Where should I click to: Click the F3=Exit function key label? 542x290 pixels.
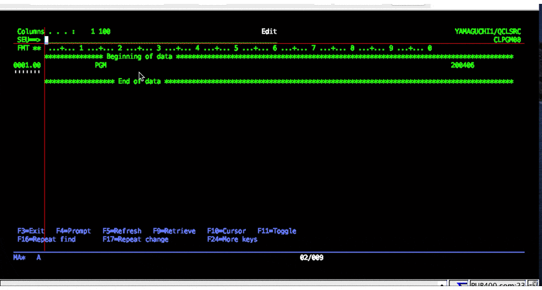31,231
